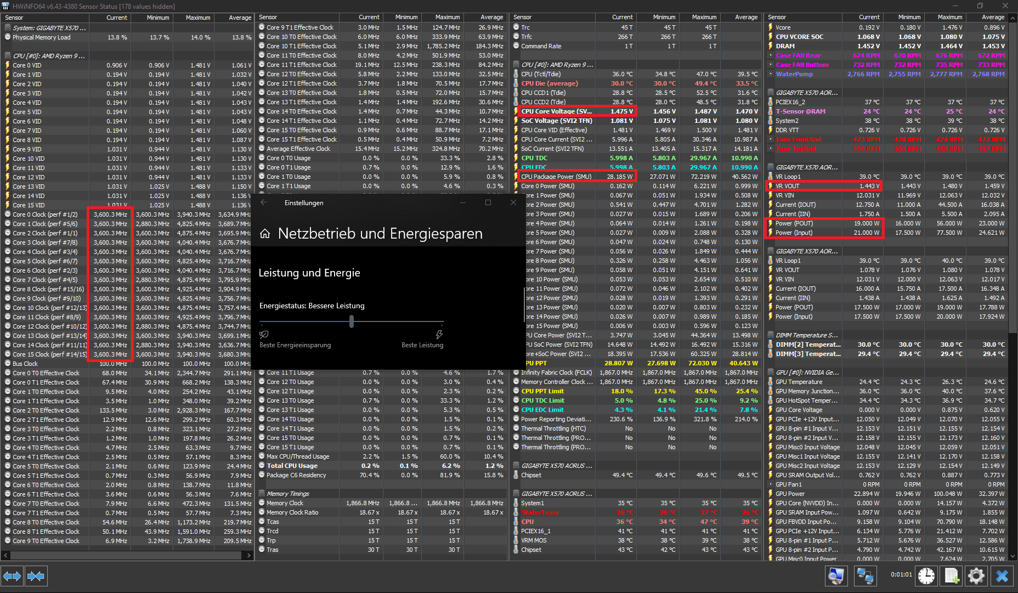
Task: Select the DIMM Temperature S... group header
Action: [x=887, y=335]
